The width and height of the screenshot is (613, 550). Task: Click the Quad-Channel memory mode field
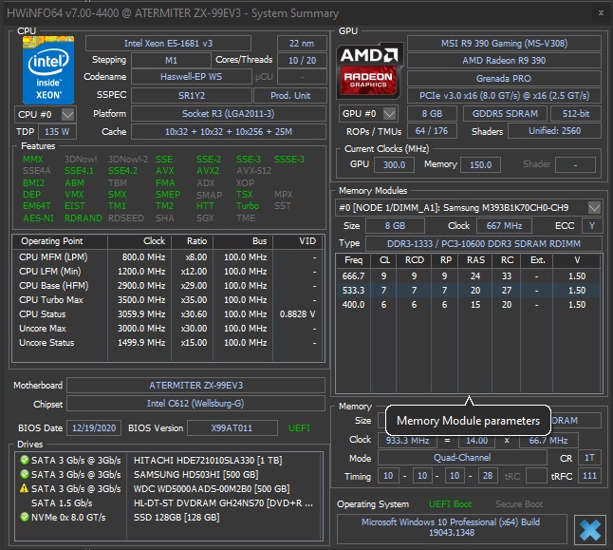[462, 458]
